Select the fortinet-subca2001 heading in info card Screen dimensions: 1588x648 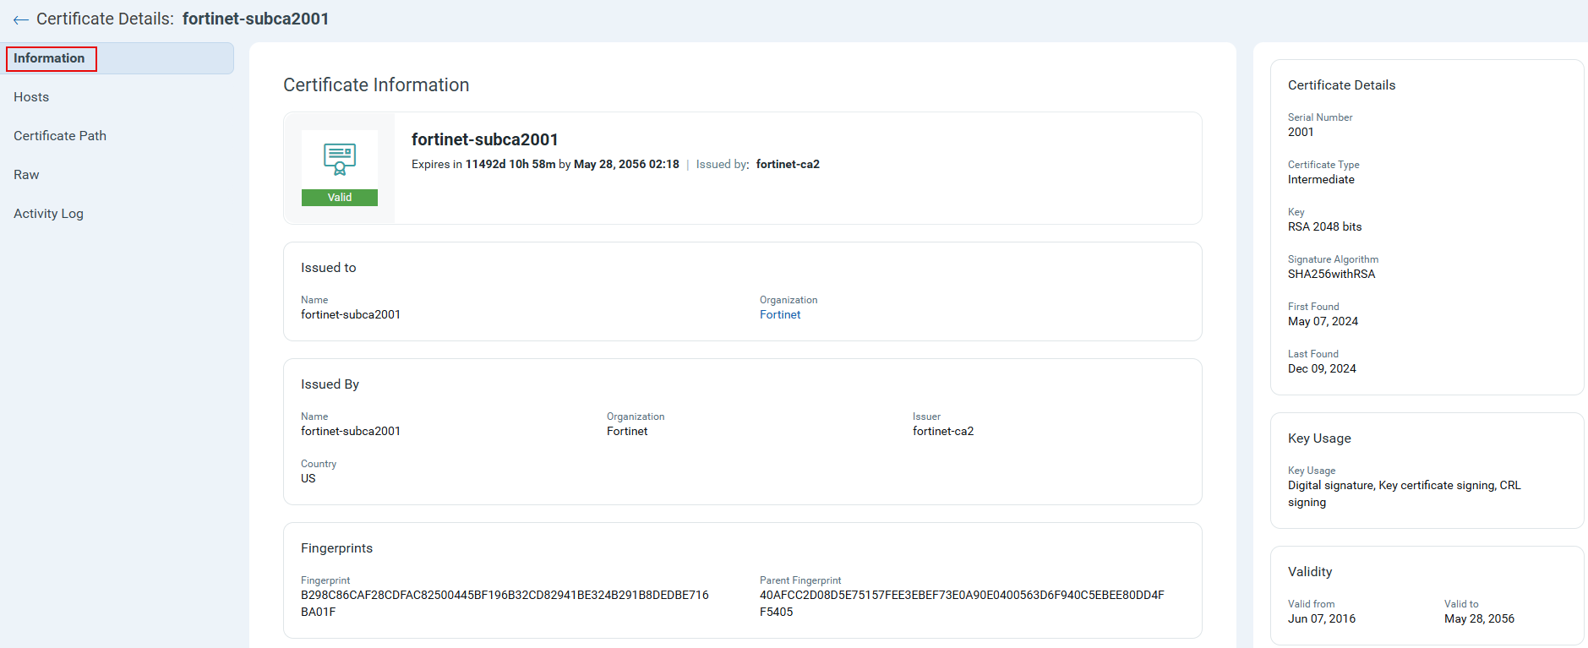point(485,139)
